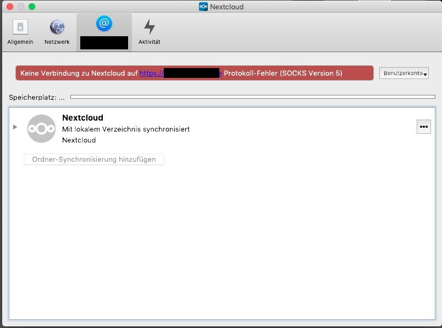Viewport: 442px width, 328px height.
Task: Open the Benutzerkonto dropdown
Action: click(404, 73)
